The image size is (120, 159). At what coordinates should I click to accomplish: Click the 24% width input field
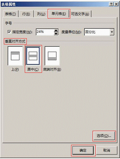(45, 32)
